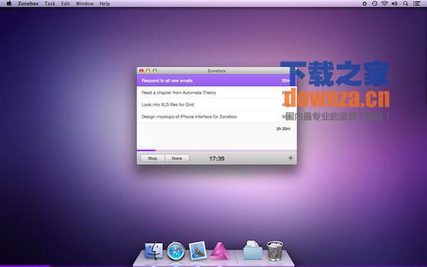The width and height of the screenshot is (427, 267).
Task: Open the documents folder stack in Dock
Action: coord(253,250)
